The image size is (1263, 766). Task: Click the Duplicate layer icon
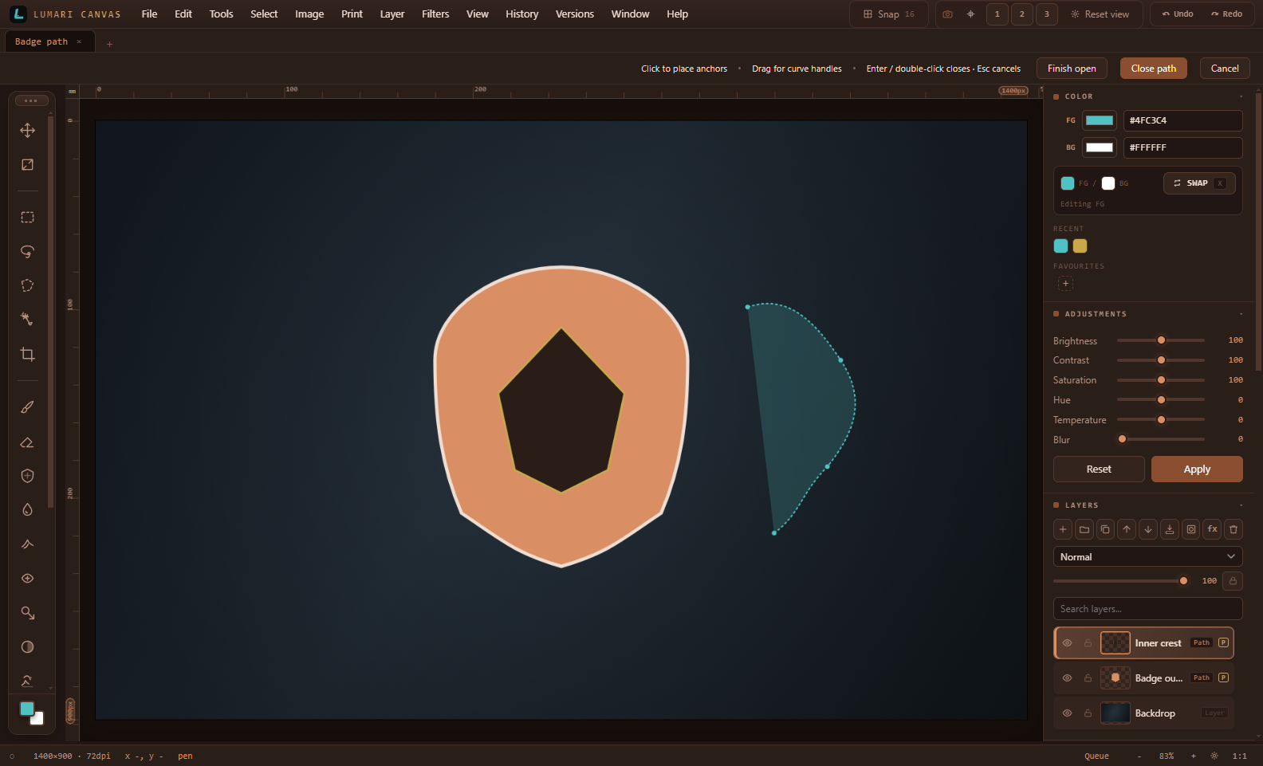(1105, 529)
